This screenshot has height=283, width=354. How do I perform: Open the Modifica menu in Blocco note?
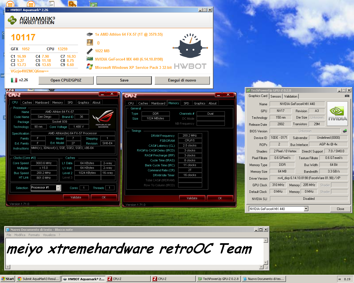[20, 235]
